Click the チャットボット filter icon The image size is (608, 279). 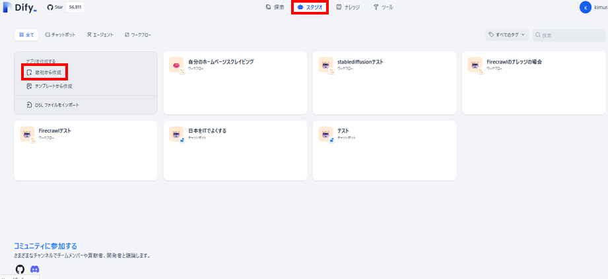pyautogui.click(x=48, y=35)
